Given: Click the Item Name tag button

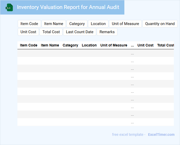Looking at the screenshot, I should (x=54, y=24).
